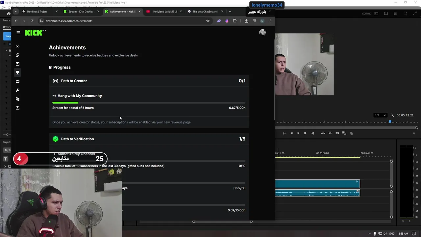Step back one frame in Premiere
Screen dimensions: 421x237
click(x=291, y=133)
